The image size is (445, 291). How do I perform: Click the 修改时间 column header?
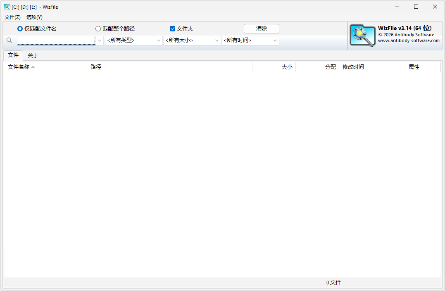pos(354,66)
